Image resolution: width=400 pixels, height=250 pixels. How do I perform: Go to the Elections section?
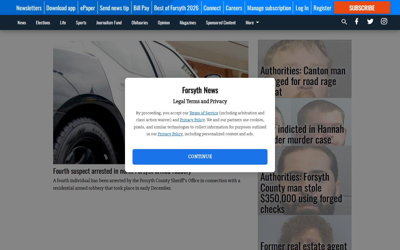[x=43, y=22]
